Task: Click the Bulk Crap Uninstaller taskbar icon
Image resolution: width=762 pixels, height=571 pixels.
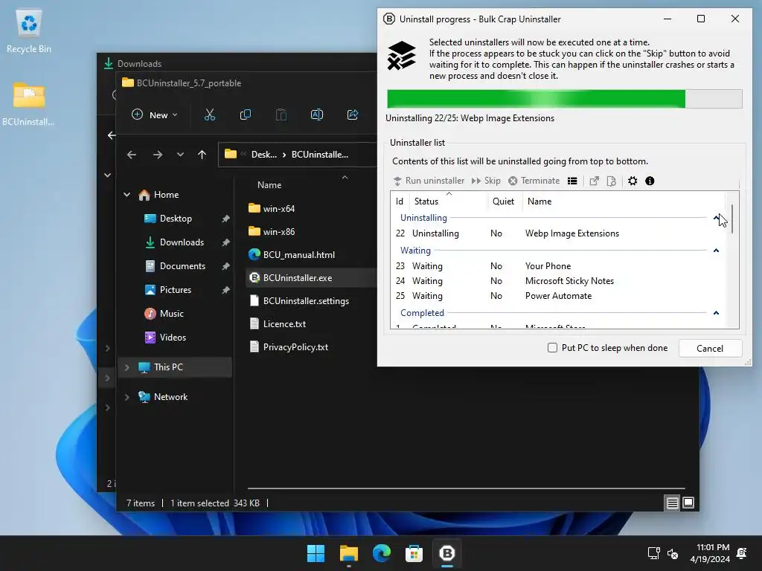Action: point(446,553)
